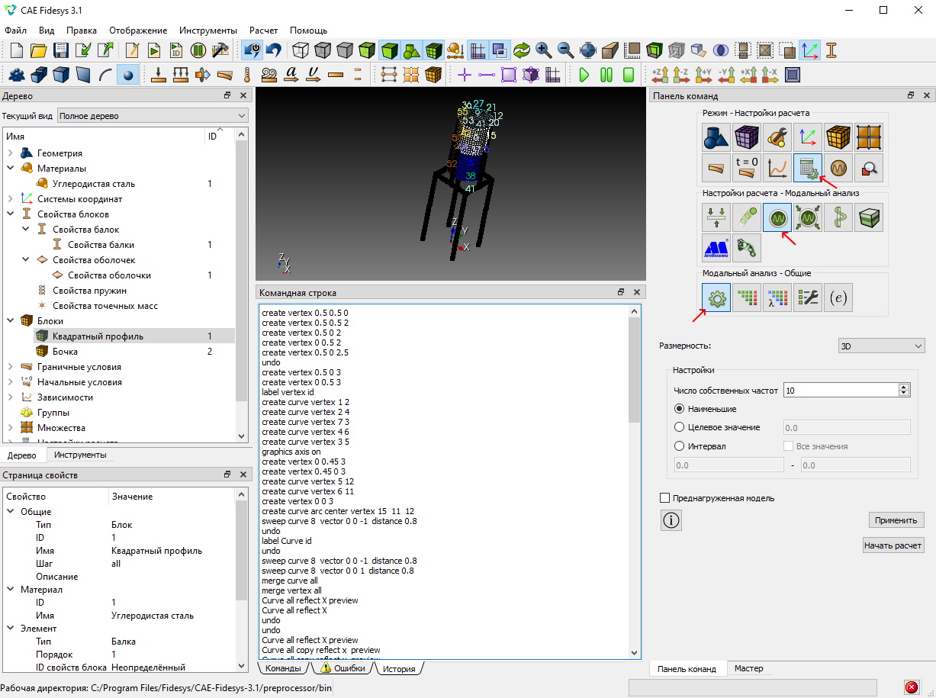Increase the eigenfrequency count with spinner up
This screenshot has width=936, height=698.
tap(905, 387)
